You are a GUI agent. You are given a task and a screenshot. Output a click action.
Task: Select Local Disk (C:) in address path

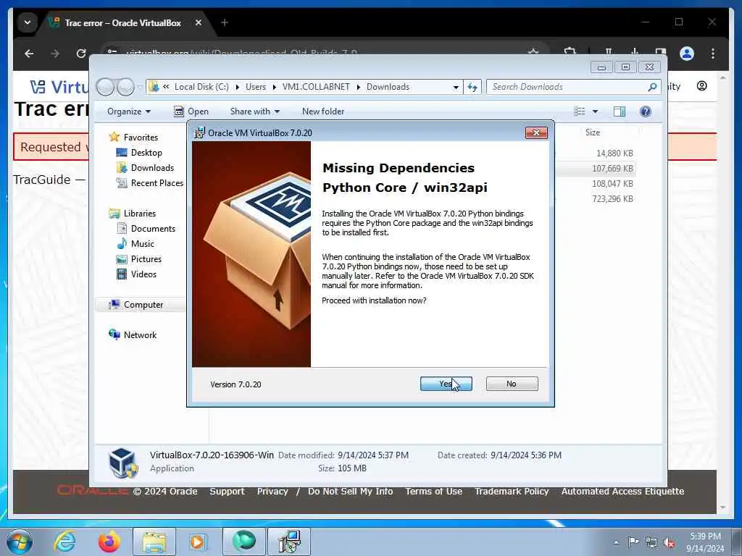coord(201,87)
